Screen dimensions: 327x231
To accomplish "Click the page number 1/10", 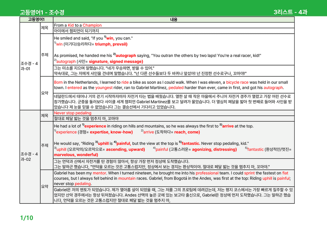I will 26,218.
